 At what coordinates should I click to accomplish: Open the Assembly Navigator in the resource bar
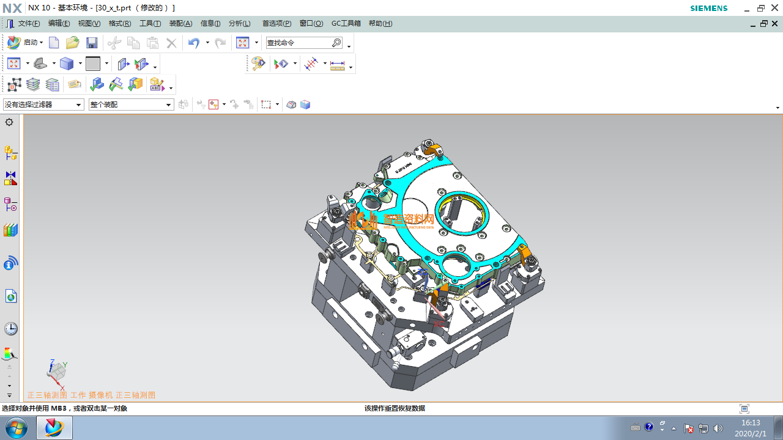10,152
